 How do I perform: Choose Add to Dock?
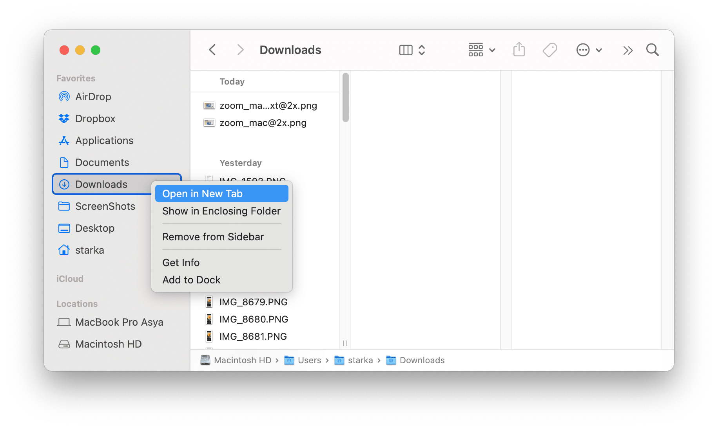[222, 280]
